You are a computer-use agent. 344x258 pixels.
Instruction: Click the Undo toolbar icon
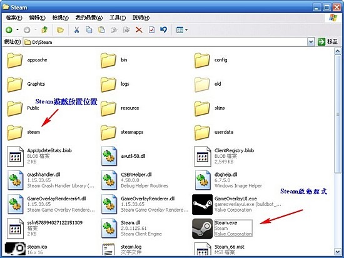pyautogui.click(x=163, y=29)
